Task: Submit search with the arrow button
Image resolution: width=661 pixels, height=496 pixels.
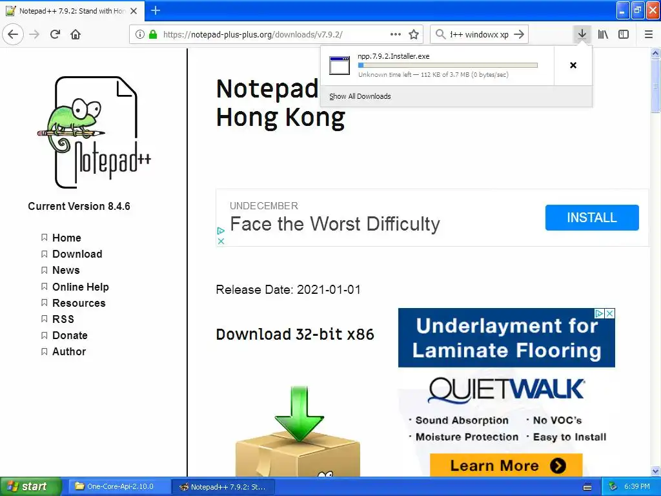Action: [x=520, y=34]
